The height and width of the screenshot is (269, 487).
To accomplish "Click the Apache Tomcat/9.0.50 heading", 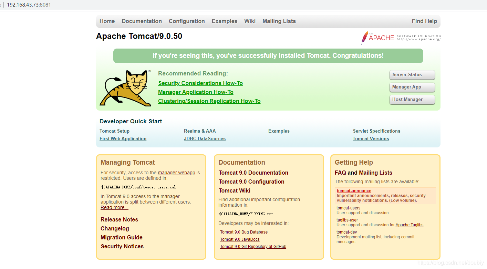I will [139, 36].
